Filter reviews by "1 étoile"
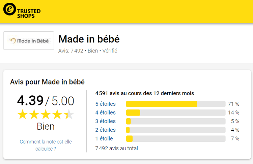 pyautogui.click(x=104, y=138)
